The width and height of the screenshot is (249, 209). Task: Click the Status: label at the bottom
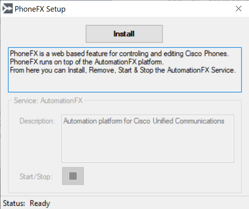pyautogui.click(x=14, y=203)
